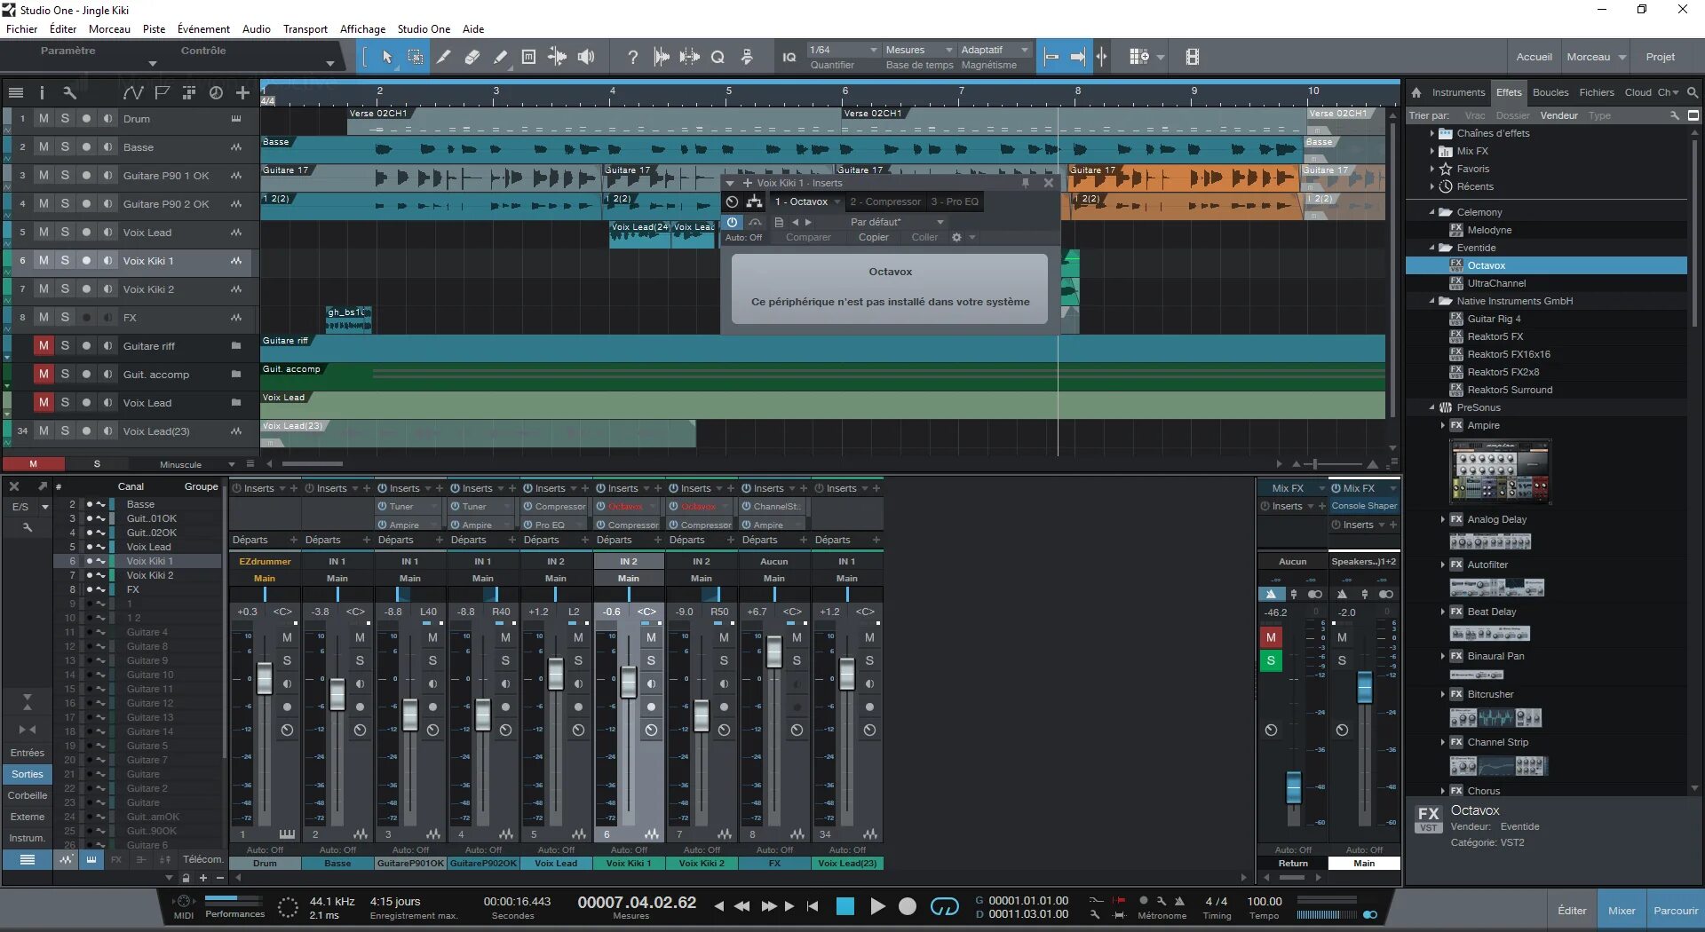
Task: Adjust the Drum channel volume fader
Action: [264, 677]
